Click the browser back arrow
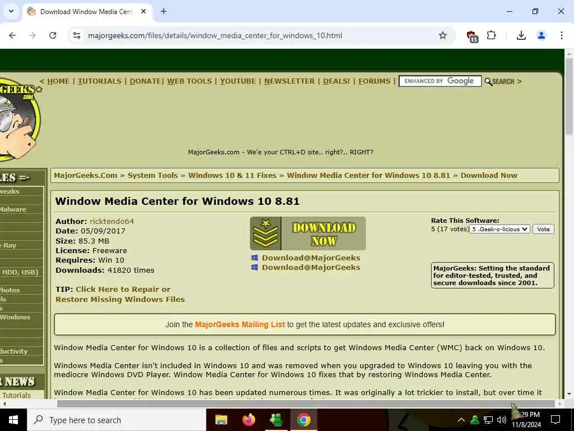The height and width of the screenshot is (431, 574). [12, 35]
